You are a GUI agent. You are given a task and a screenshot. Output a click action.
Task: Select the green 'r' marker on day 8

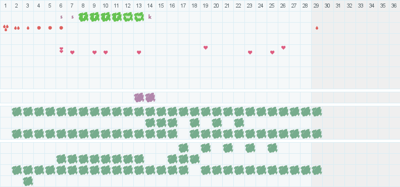click(x=83, y=17)
